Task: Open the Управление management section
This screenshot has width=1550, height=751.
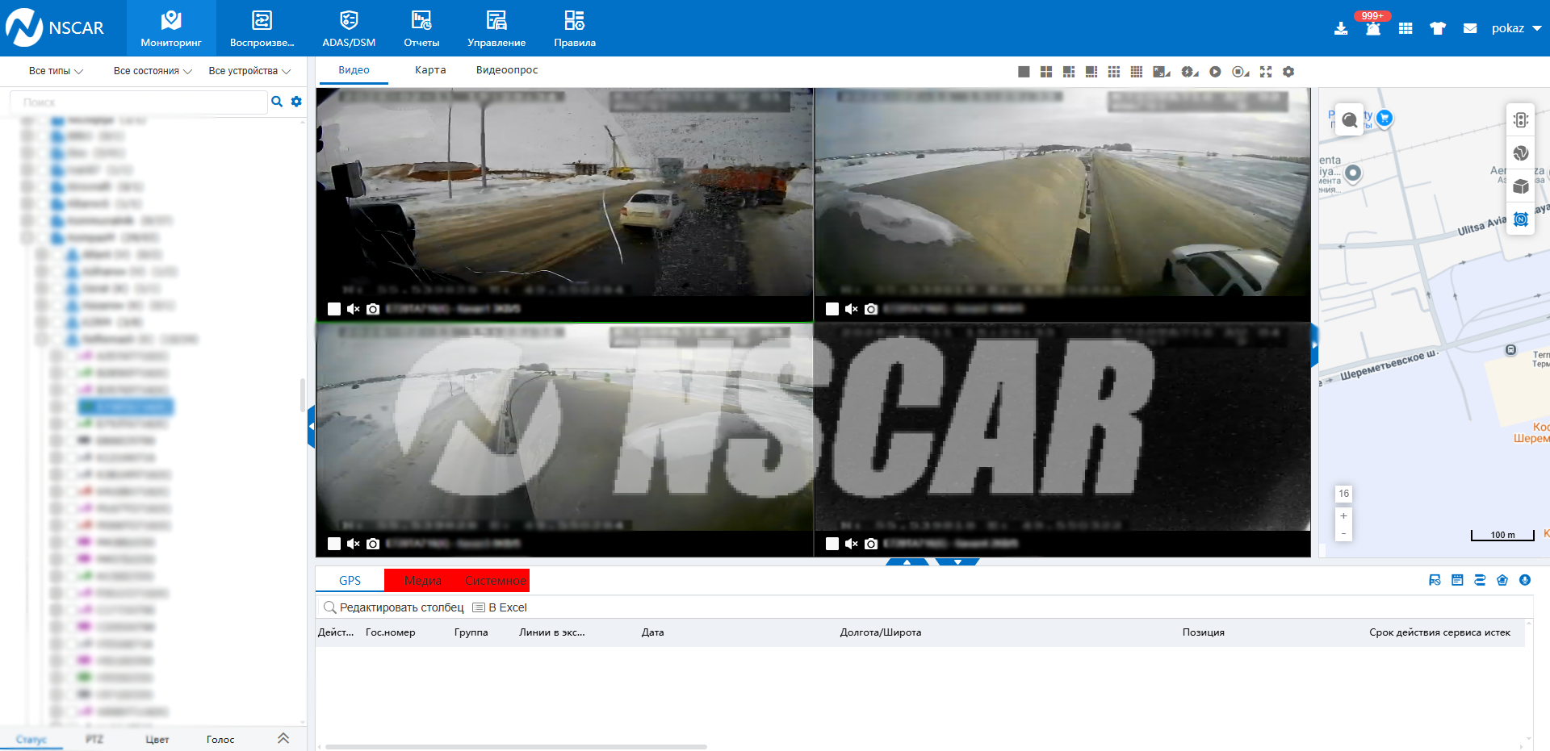Action: [496, 28]
